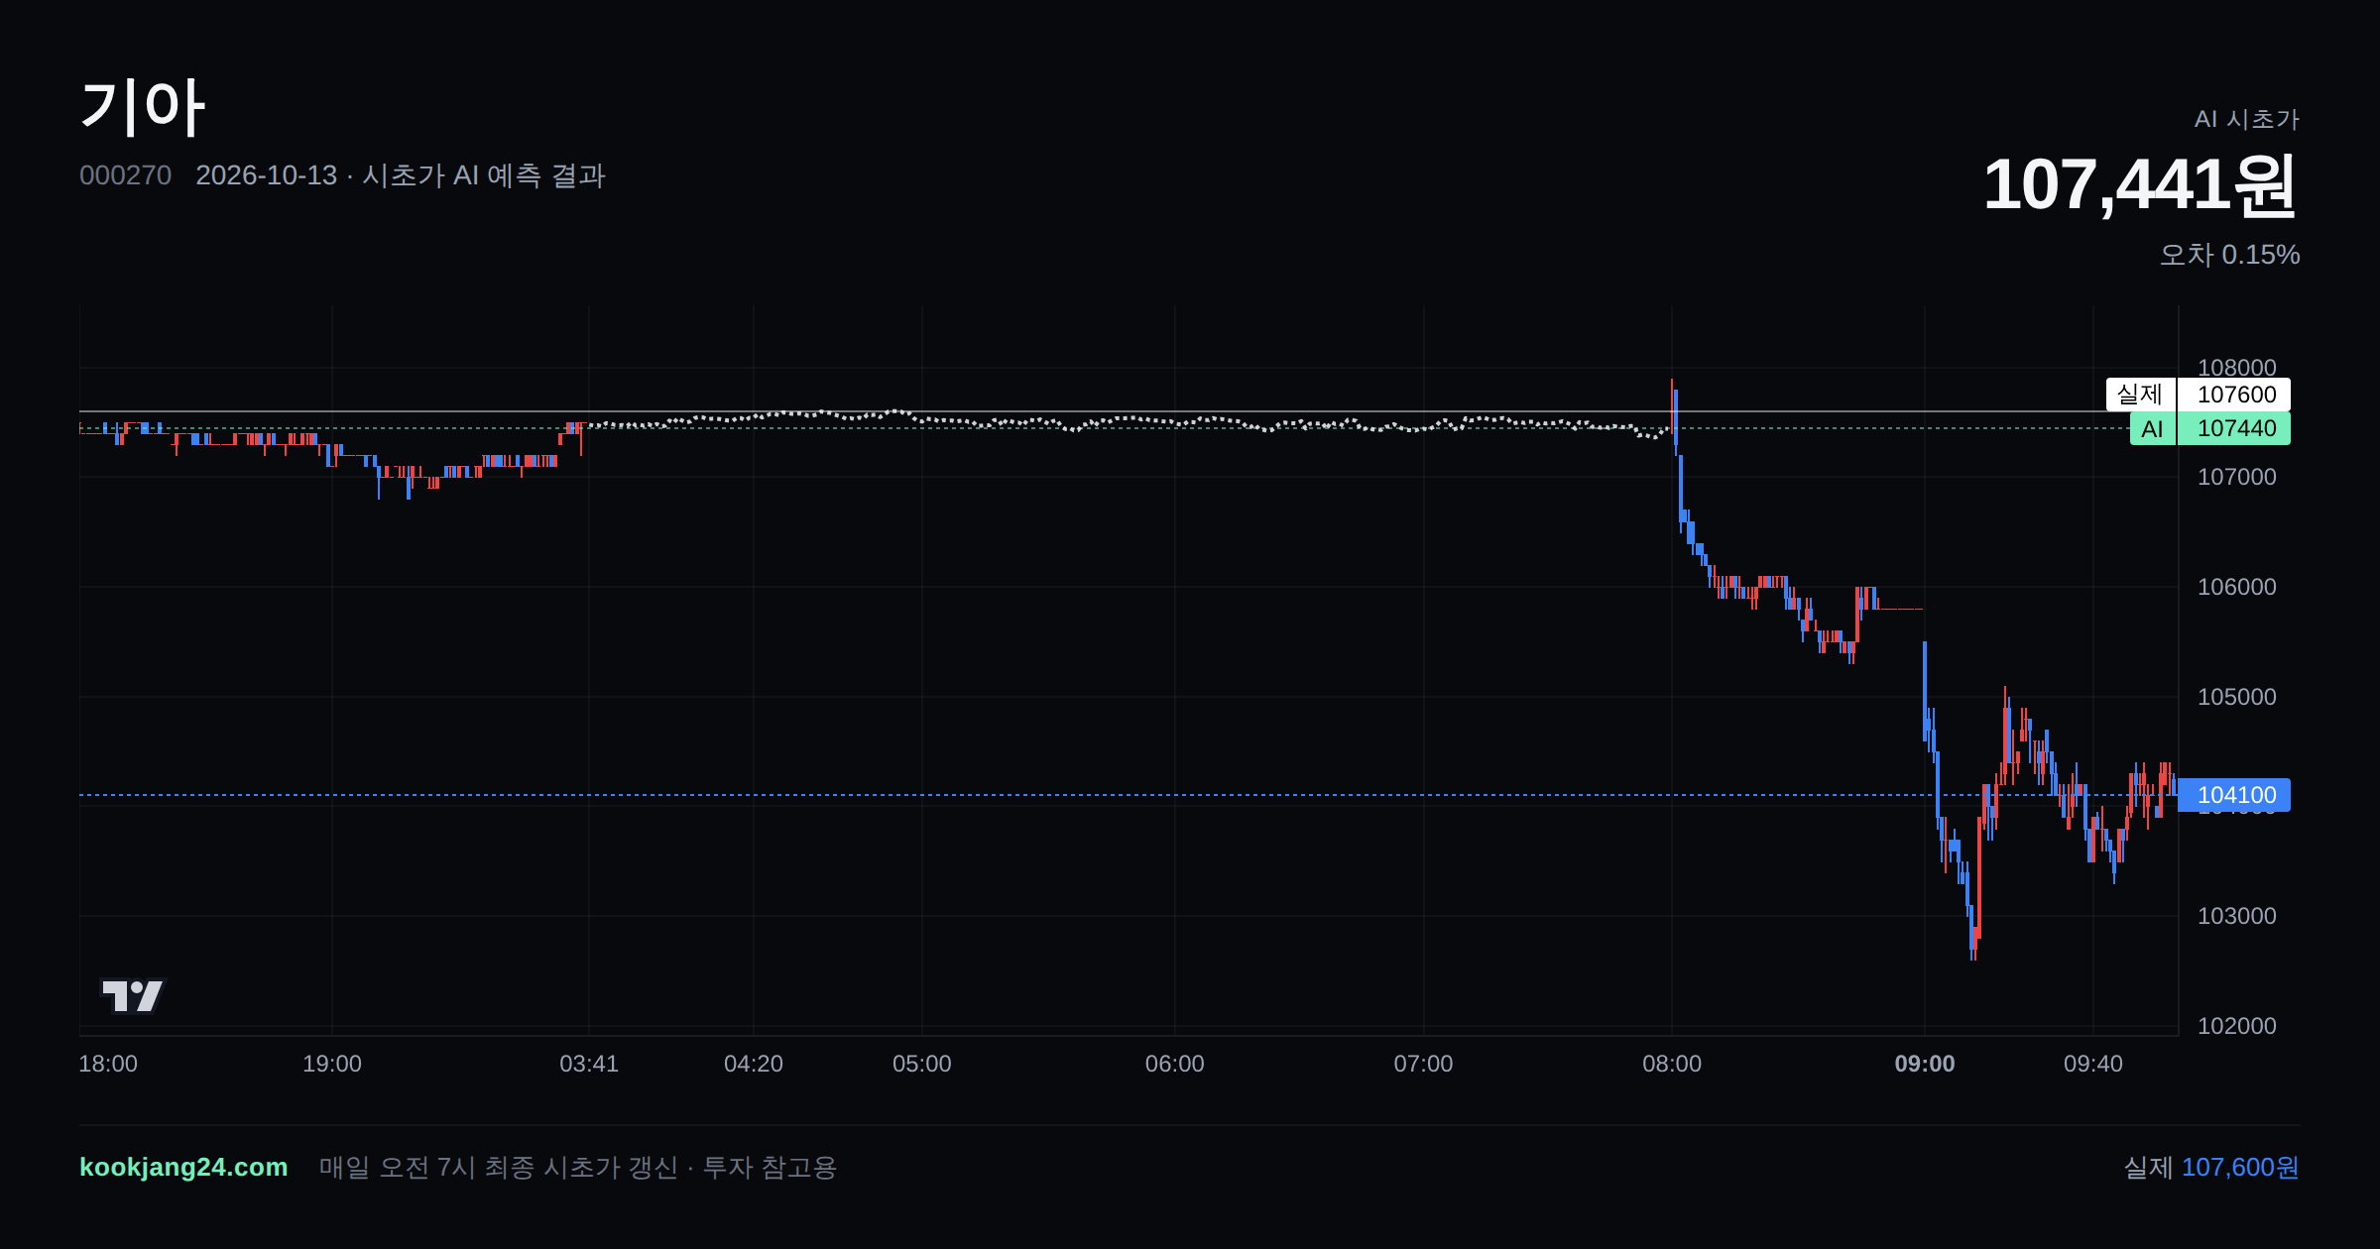Click the 09:40 time axis label
This screenshot has width=2380, height=1249.
coord(2093,1064)
